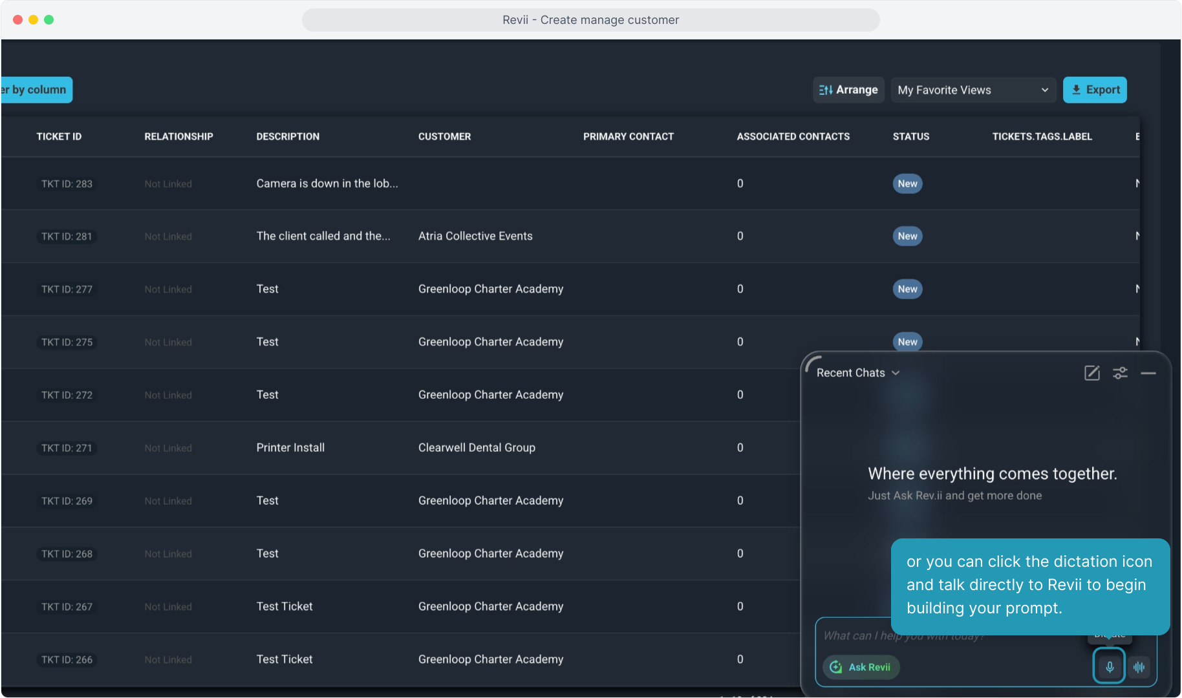
Task: Export the ticket list
Action: coord(1095,90)
